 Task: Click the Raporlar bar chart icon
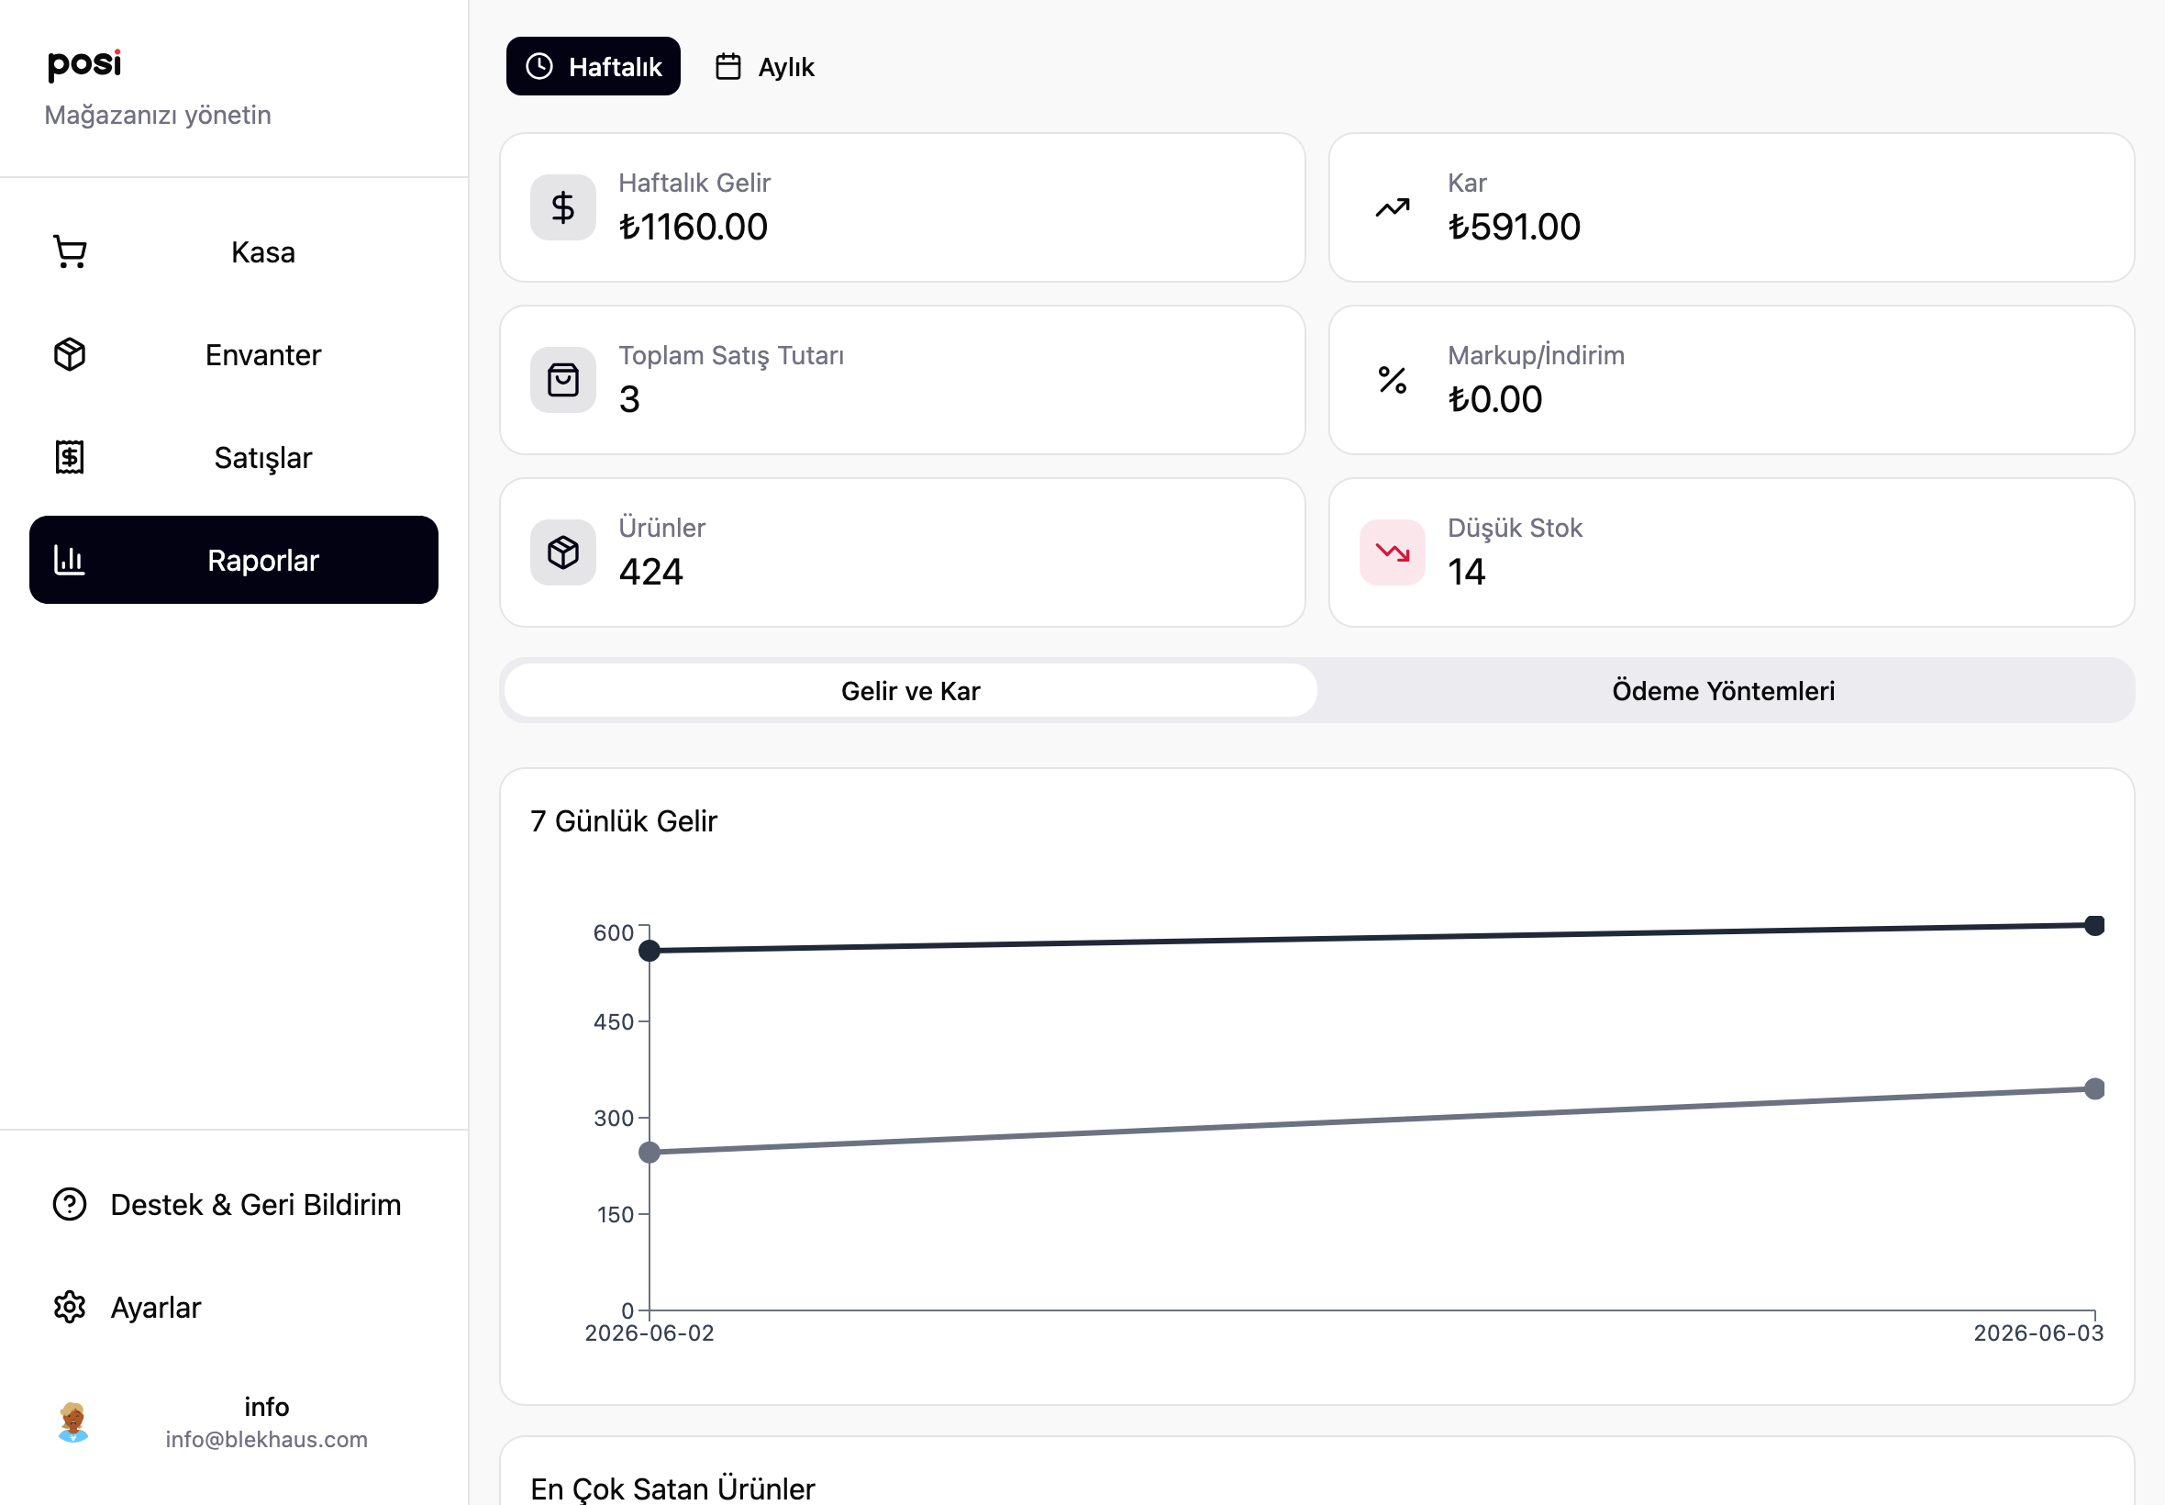(70, 560)
